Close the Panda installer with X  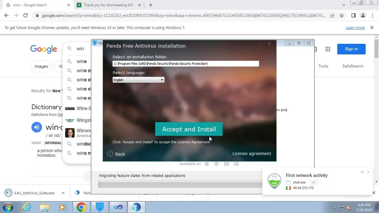pos(269,43)
